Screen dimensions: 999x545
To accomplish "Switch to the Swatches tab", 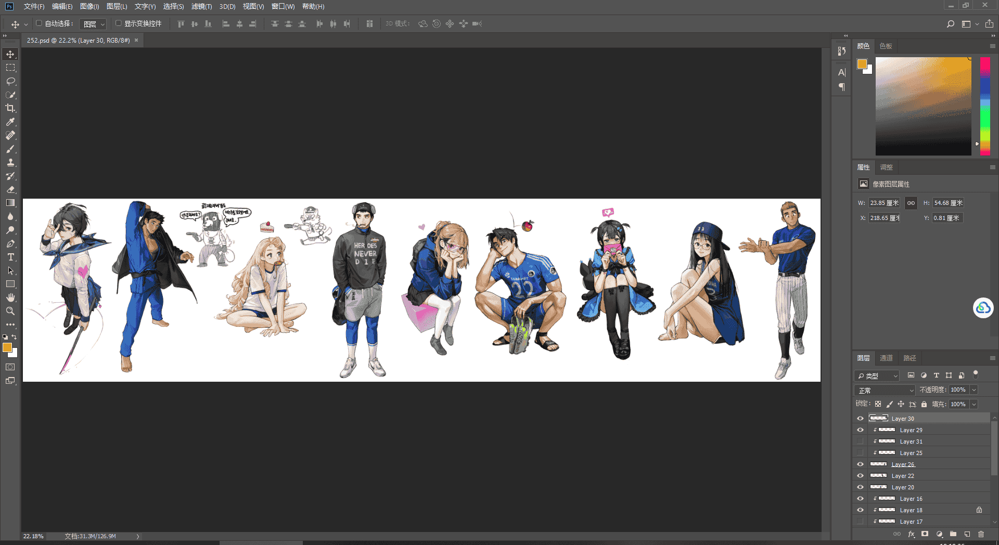I will [886, 46].
